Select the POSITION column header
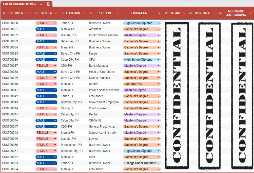254x173 pixels. (104, 13)
